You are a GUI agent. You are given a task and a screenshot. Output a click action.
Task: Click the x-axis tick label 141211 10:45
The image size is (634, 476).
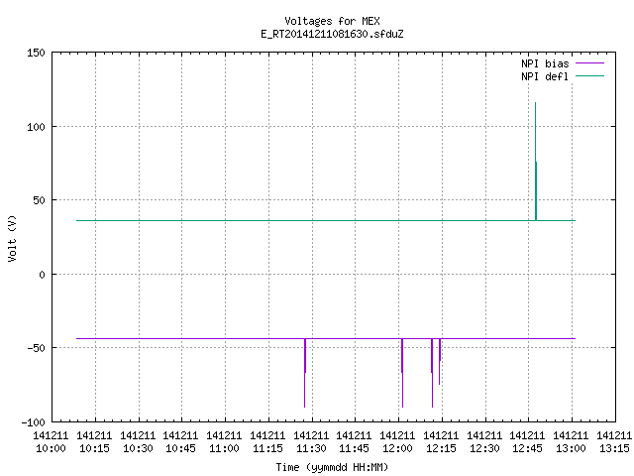pos(180,442)
